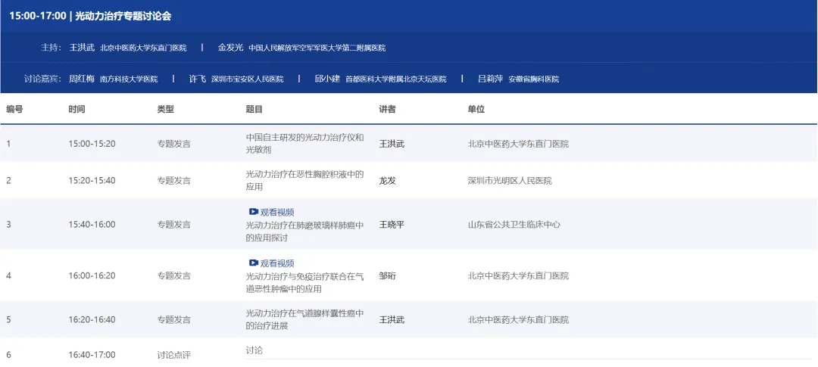Click the video camera icon in row 4
This screenshot has height=367, width=818.
254,263
